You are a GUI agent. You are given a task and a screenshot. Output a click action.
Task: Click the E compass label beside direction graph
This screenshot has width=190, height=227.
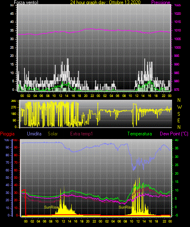tap(179, 120)
